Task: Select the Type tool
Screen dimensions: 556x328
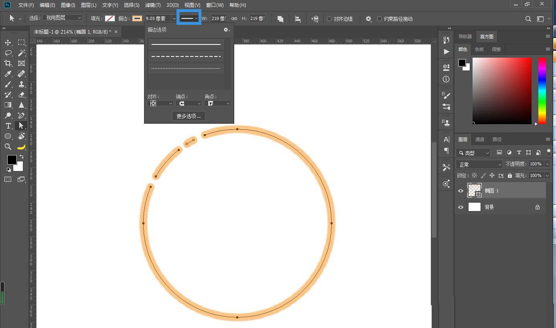Action: click(8, 126)
